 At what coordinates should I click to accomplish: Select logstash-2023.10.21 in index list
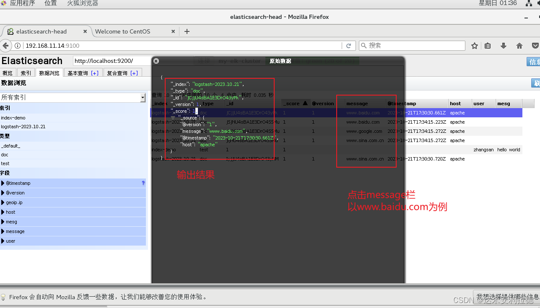(23, 126)
